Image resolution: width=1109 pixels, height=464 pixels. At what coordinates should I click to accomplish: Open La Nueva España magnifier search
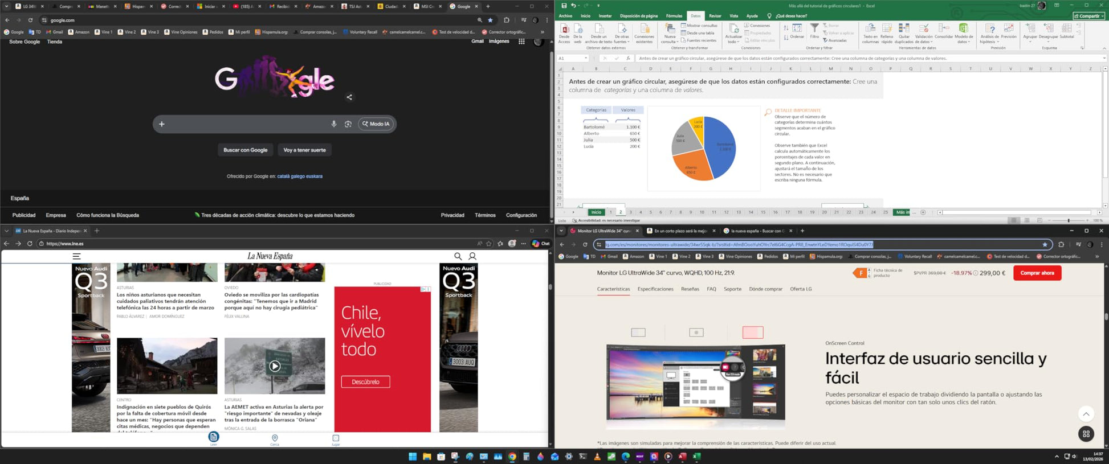[x=458, y=256]
